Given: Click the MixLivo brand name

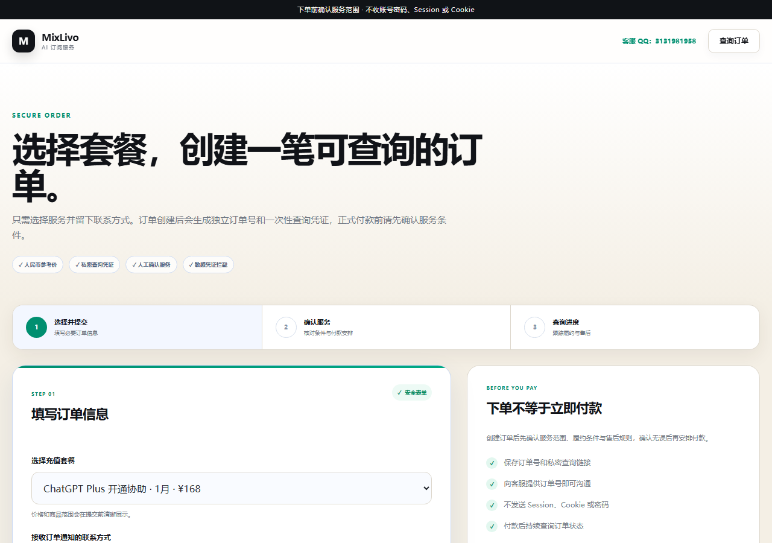Looking at the screenshot, I should point(60,37).
